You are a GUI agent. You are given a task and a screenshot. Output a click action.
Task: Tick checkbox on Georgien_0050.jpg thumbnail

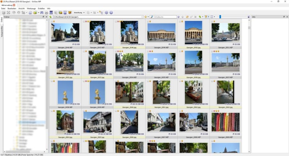180,22
